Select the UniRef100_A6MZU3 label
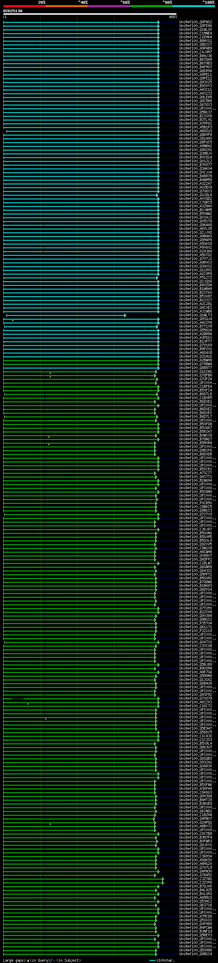Screen dimensions: 218x963 click(x=196, y=131)
